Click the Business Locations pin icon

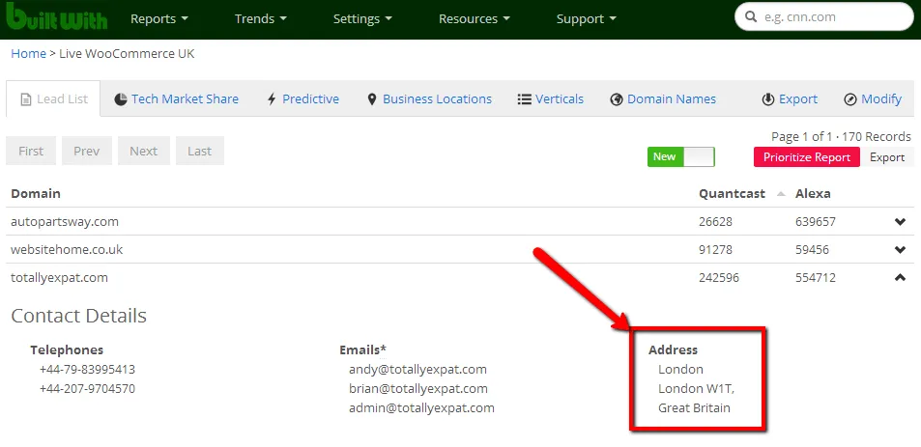(372, 99)
